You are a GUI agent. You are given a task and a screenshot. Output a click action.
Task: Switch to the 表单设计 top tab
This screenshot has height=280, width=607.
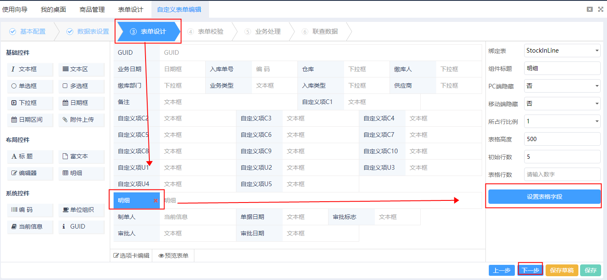coord(131,9)
